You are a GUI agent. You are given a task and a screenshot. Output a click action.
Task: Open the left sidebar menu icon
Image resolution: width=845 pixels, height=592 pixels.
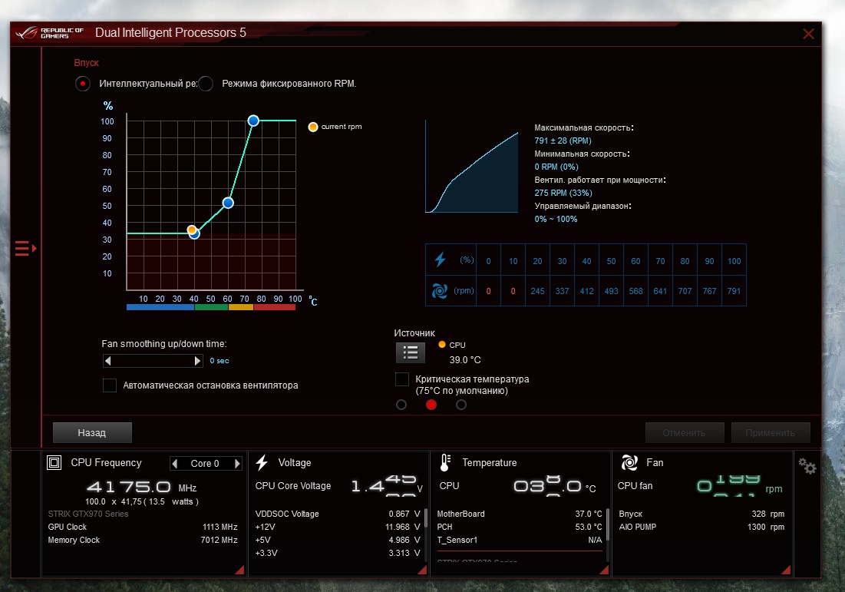pos(25,249)
